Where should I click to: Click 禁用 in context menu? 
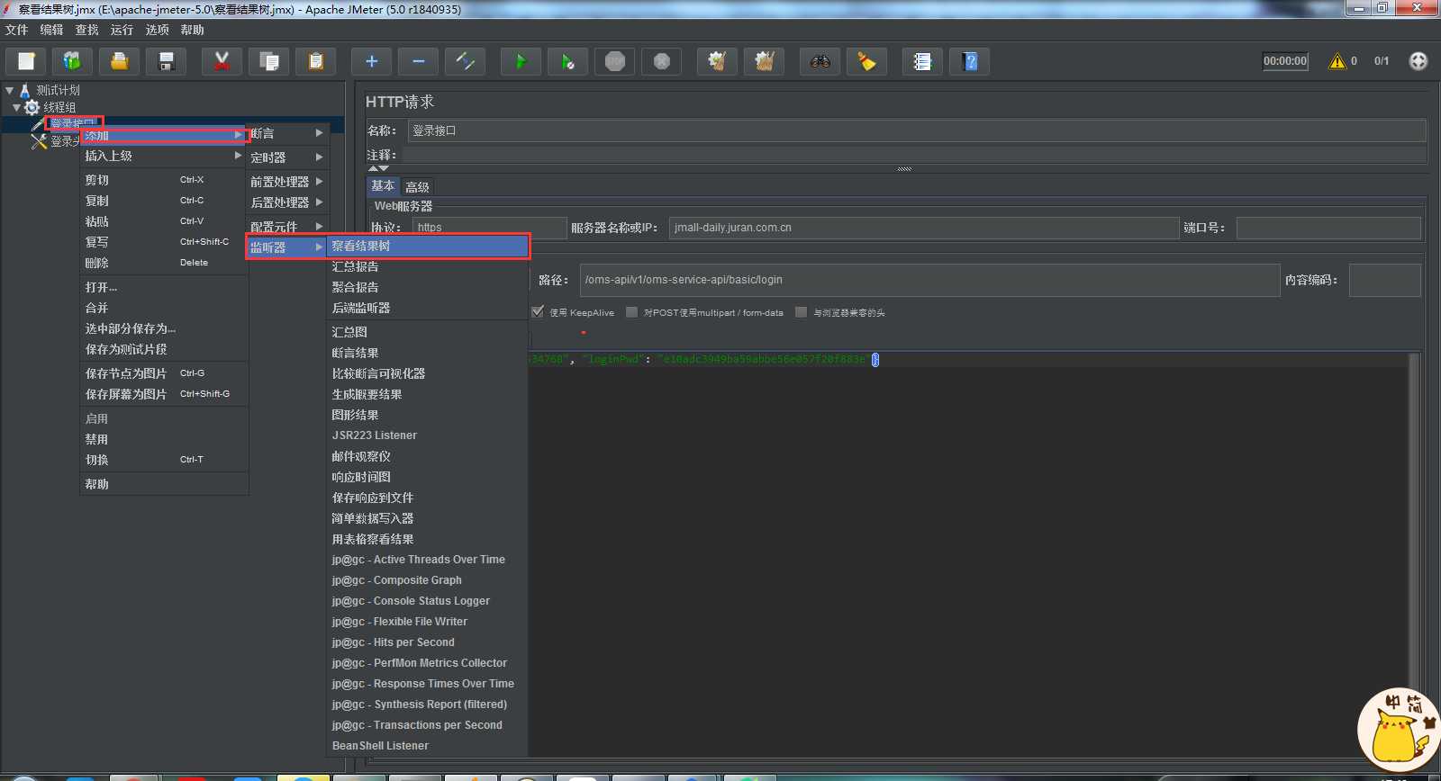164,439
